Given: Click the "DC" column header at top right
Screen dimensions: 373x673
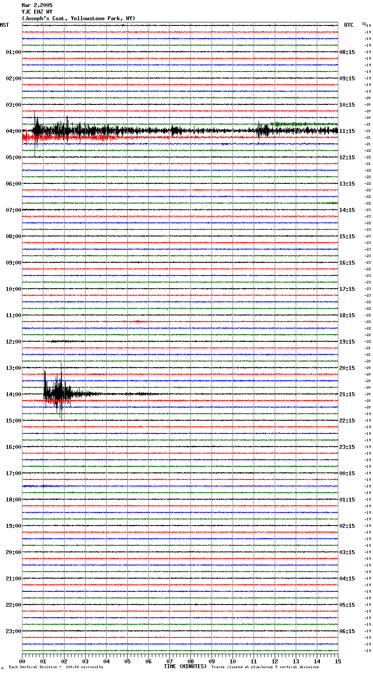Looking at the screenshot, I should [364, 24].
